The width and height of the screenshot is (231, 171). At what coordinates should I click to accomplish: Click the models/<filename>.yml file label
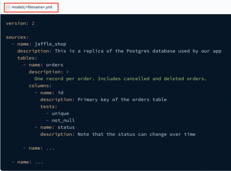coord(32,7)
